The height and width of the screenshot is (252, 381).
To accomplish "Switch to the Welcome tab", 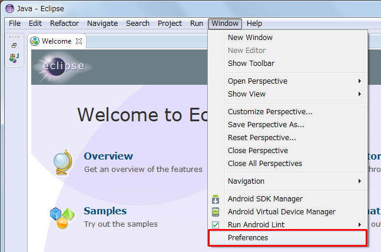I will [57, 41].
